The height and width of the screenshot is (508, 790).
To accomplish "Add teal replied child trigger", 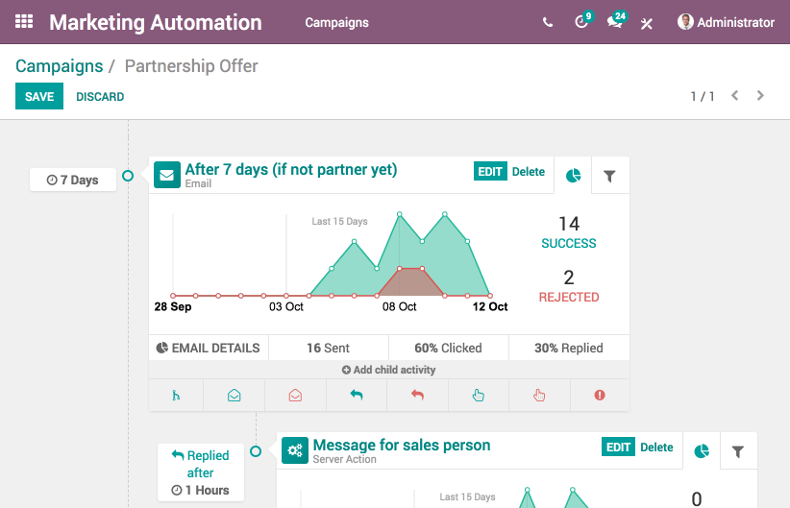I will 357,396.
